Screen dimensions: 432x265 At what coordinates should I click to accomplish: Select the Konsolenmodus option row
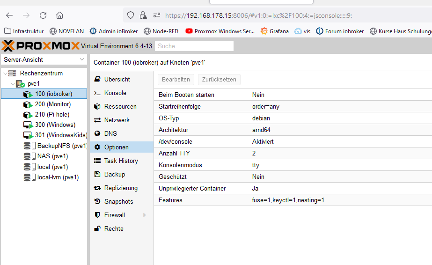(293, 165)
